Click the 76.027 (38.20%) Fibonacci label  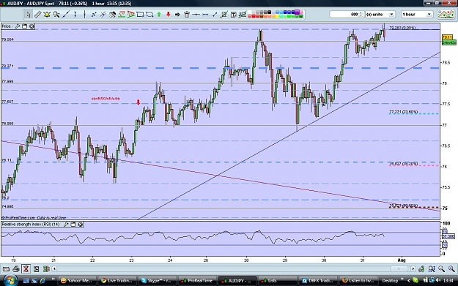[403, 164]
